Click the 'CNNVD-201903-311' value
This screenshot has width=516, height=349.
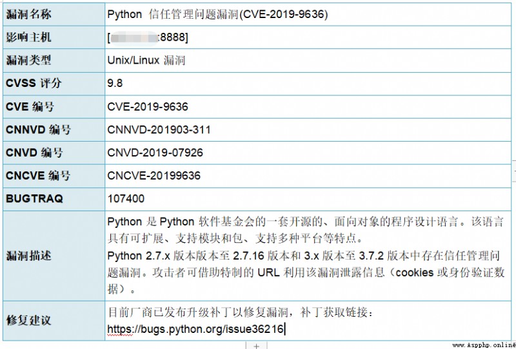(159, 130)
